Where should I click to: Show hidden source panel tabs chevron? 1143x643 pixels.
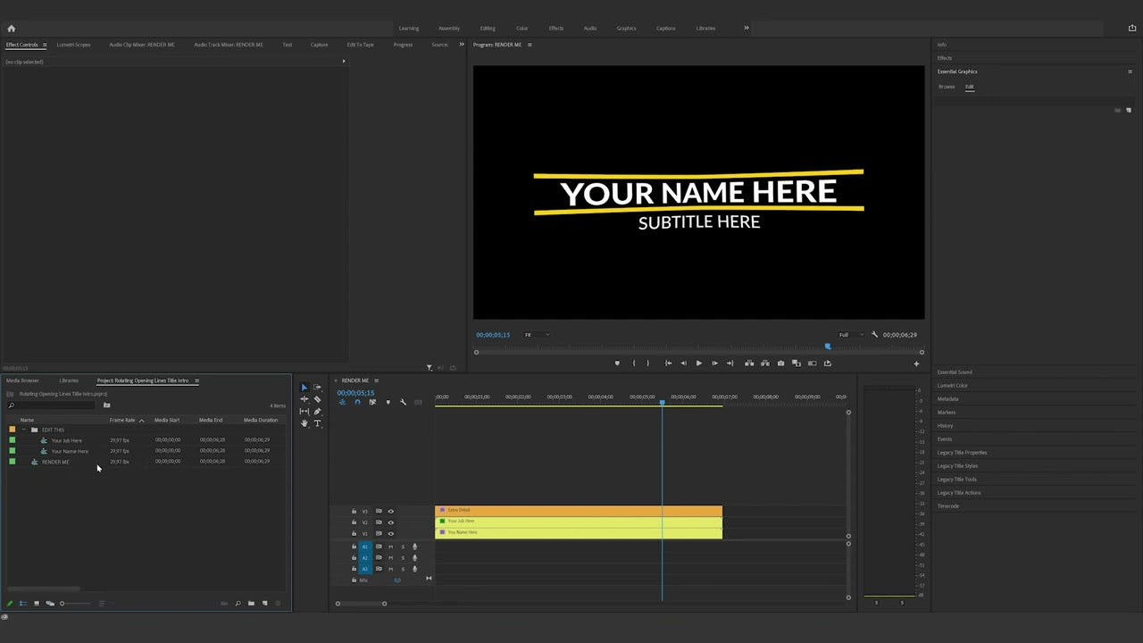point(462,45)
